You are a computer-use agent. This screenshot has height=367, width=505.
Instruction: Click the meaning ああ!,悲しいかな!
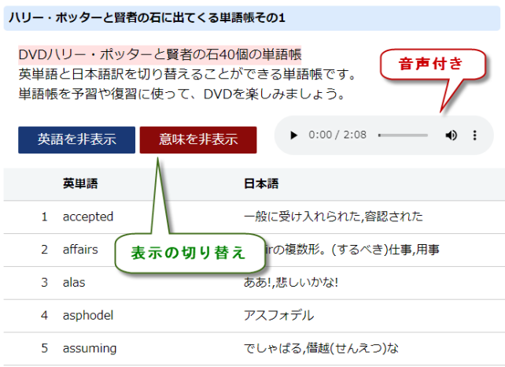click(291, 283)
